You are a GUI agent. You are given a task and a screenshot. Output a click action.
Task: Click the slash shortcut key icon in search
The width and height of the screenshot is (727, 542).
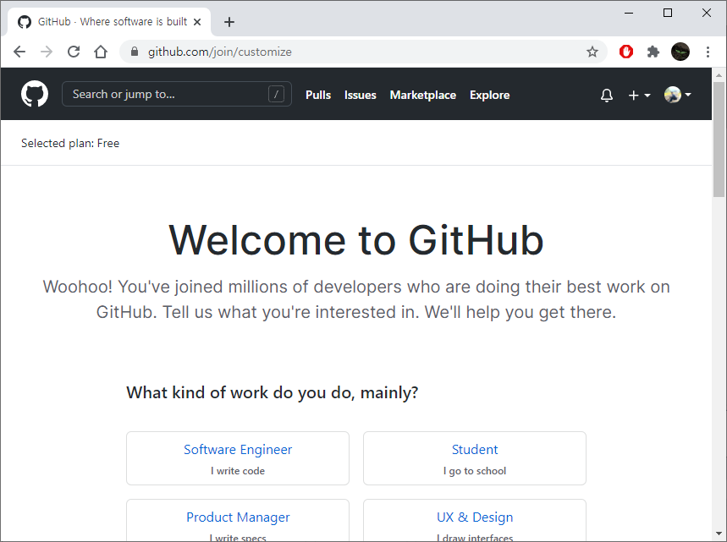pos(276,95)
